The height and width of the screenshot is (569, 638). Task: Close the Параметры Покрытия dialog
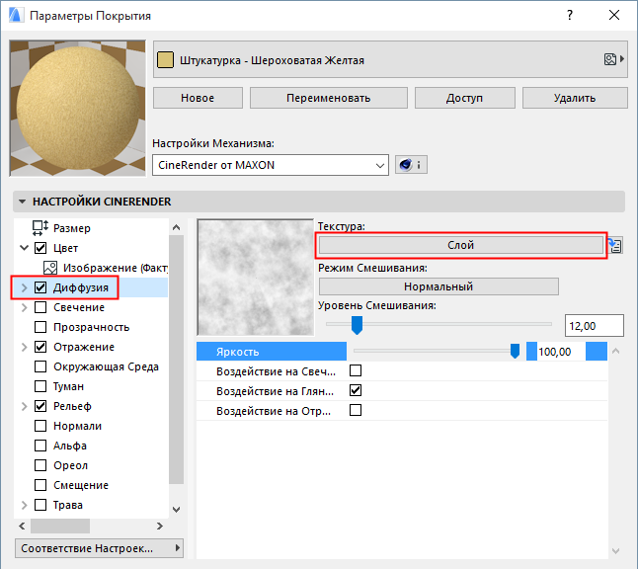click(614, 15)
